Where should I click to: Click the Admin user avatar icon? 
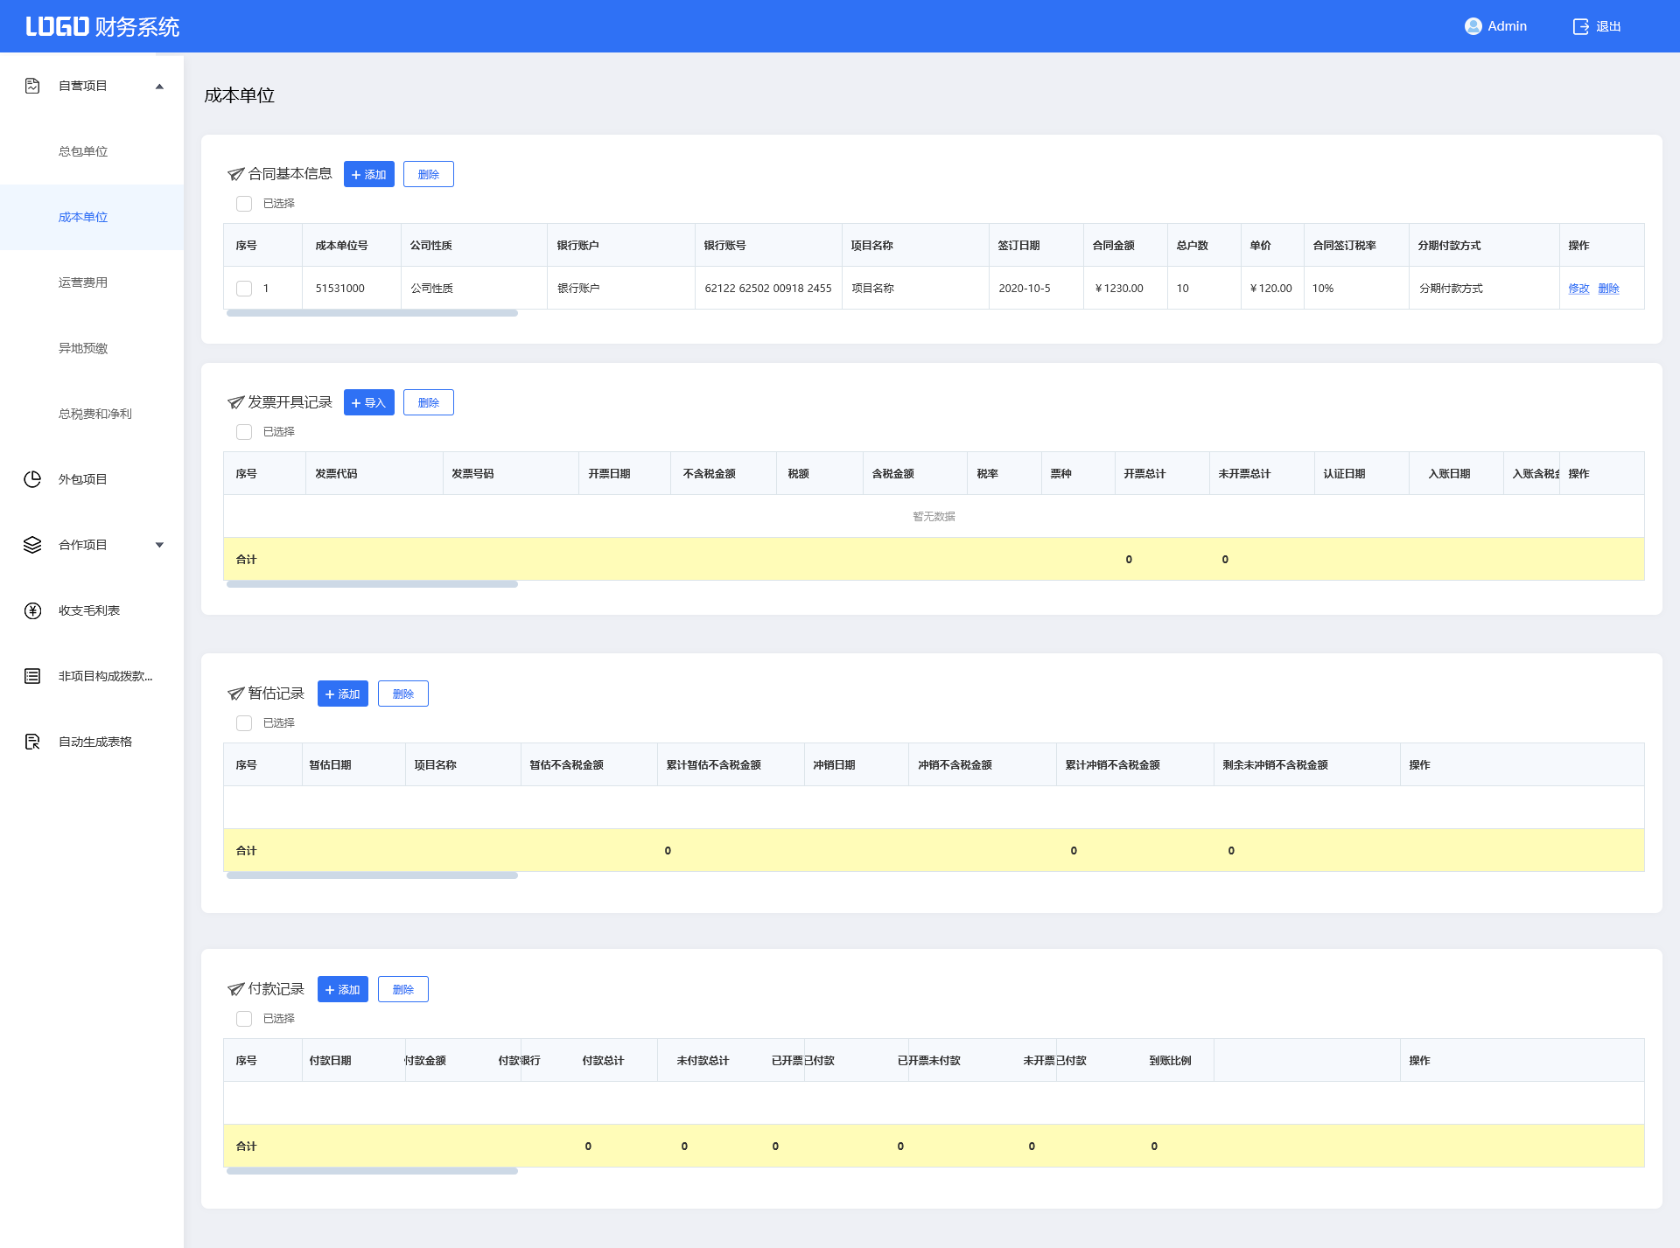pos(1473,26)
